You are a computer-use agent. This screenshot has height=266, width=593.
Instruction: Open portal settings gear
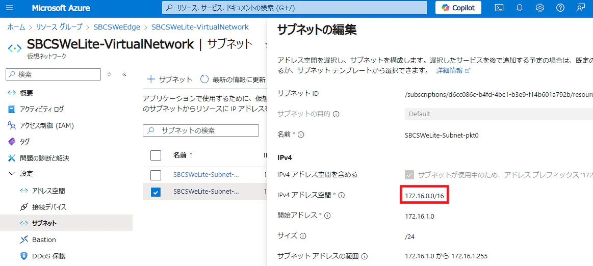pos(540,8)
